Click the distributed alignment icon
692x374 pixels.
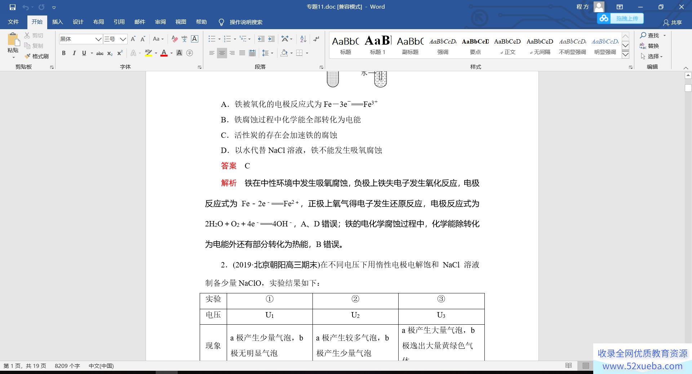pos(252,53)
